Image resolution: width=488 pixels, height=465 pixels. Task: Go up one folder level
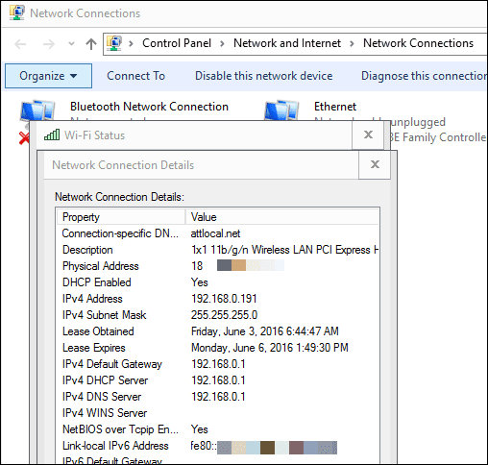(91, 44)
